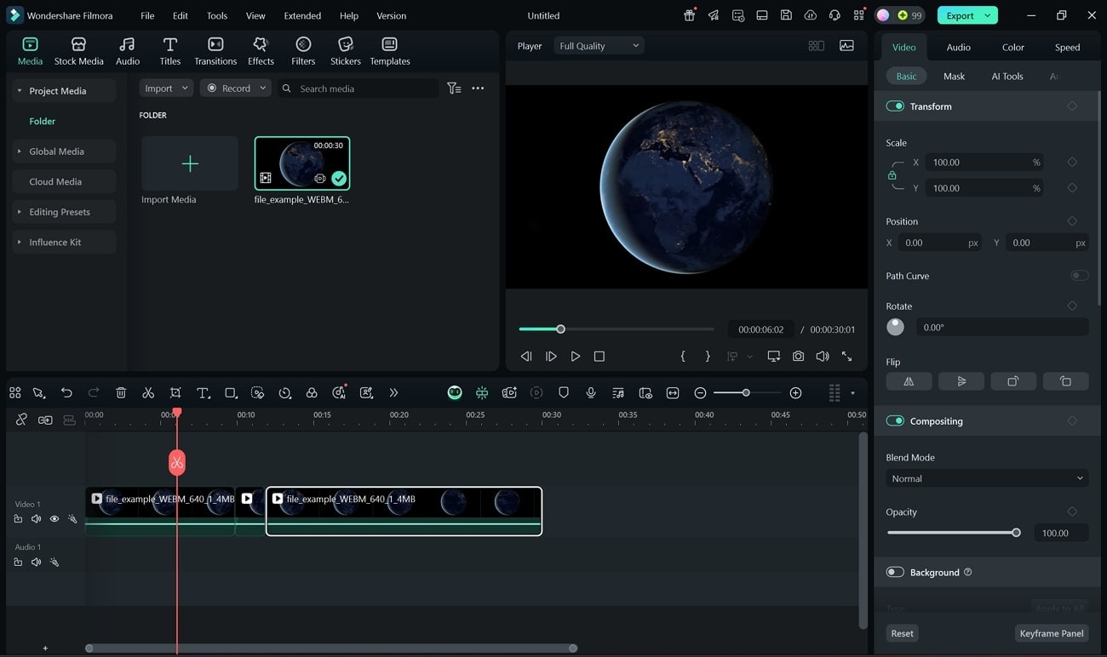The height and width of the screenshot is (657, 1107).
Task: Mute the Video 1 track speaker
Action: point(36,519)
